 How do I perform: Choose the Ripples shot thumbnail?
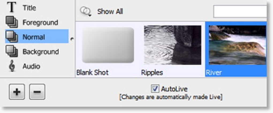point(173,45)
